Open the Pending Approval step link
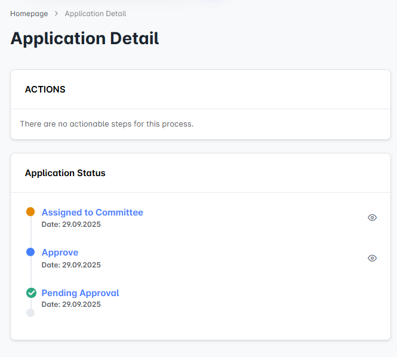397x357 pixels. coord(80,293)
